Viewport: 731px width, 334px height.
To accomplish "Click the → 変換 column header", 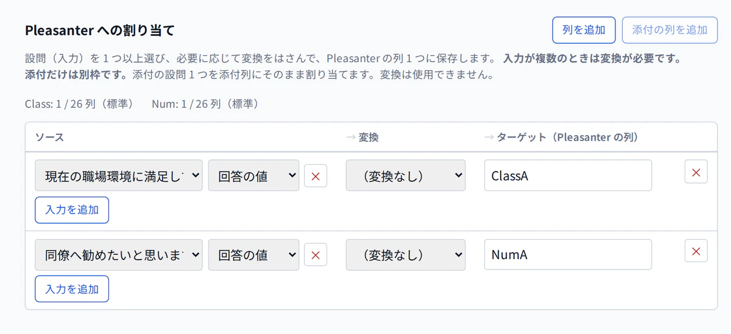I will [362, 137].
